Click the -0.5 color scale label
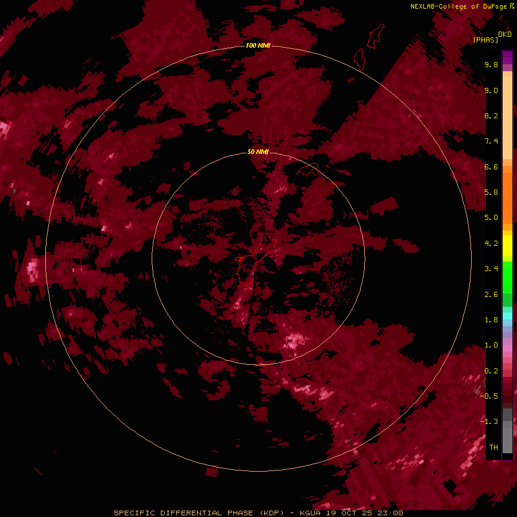This screenshot has height=517, width=517. (489, 396)
